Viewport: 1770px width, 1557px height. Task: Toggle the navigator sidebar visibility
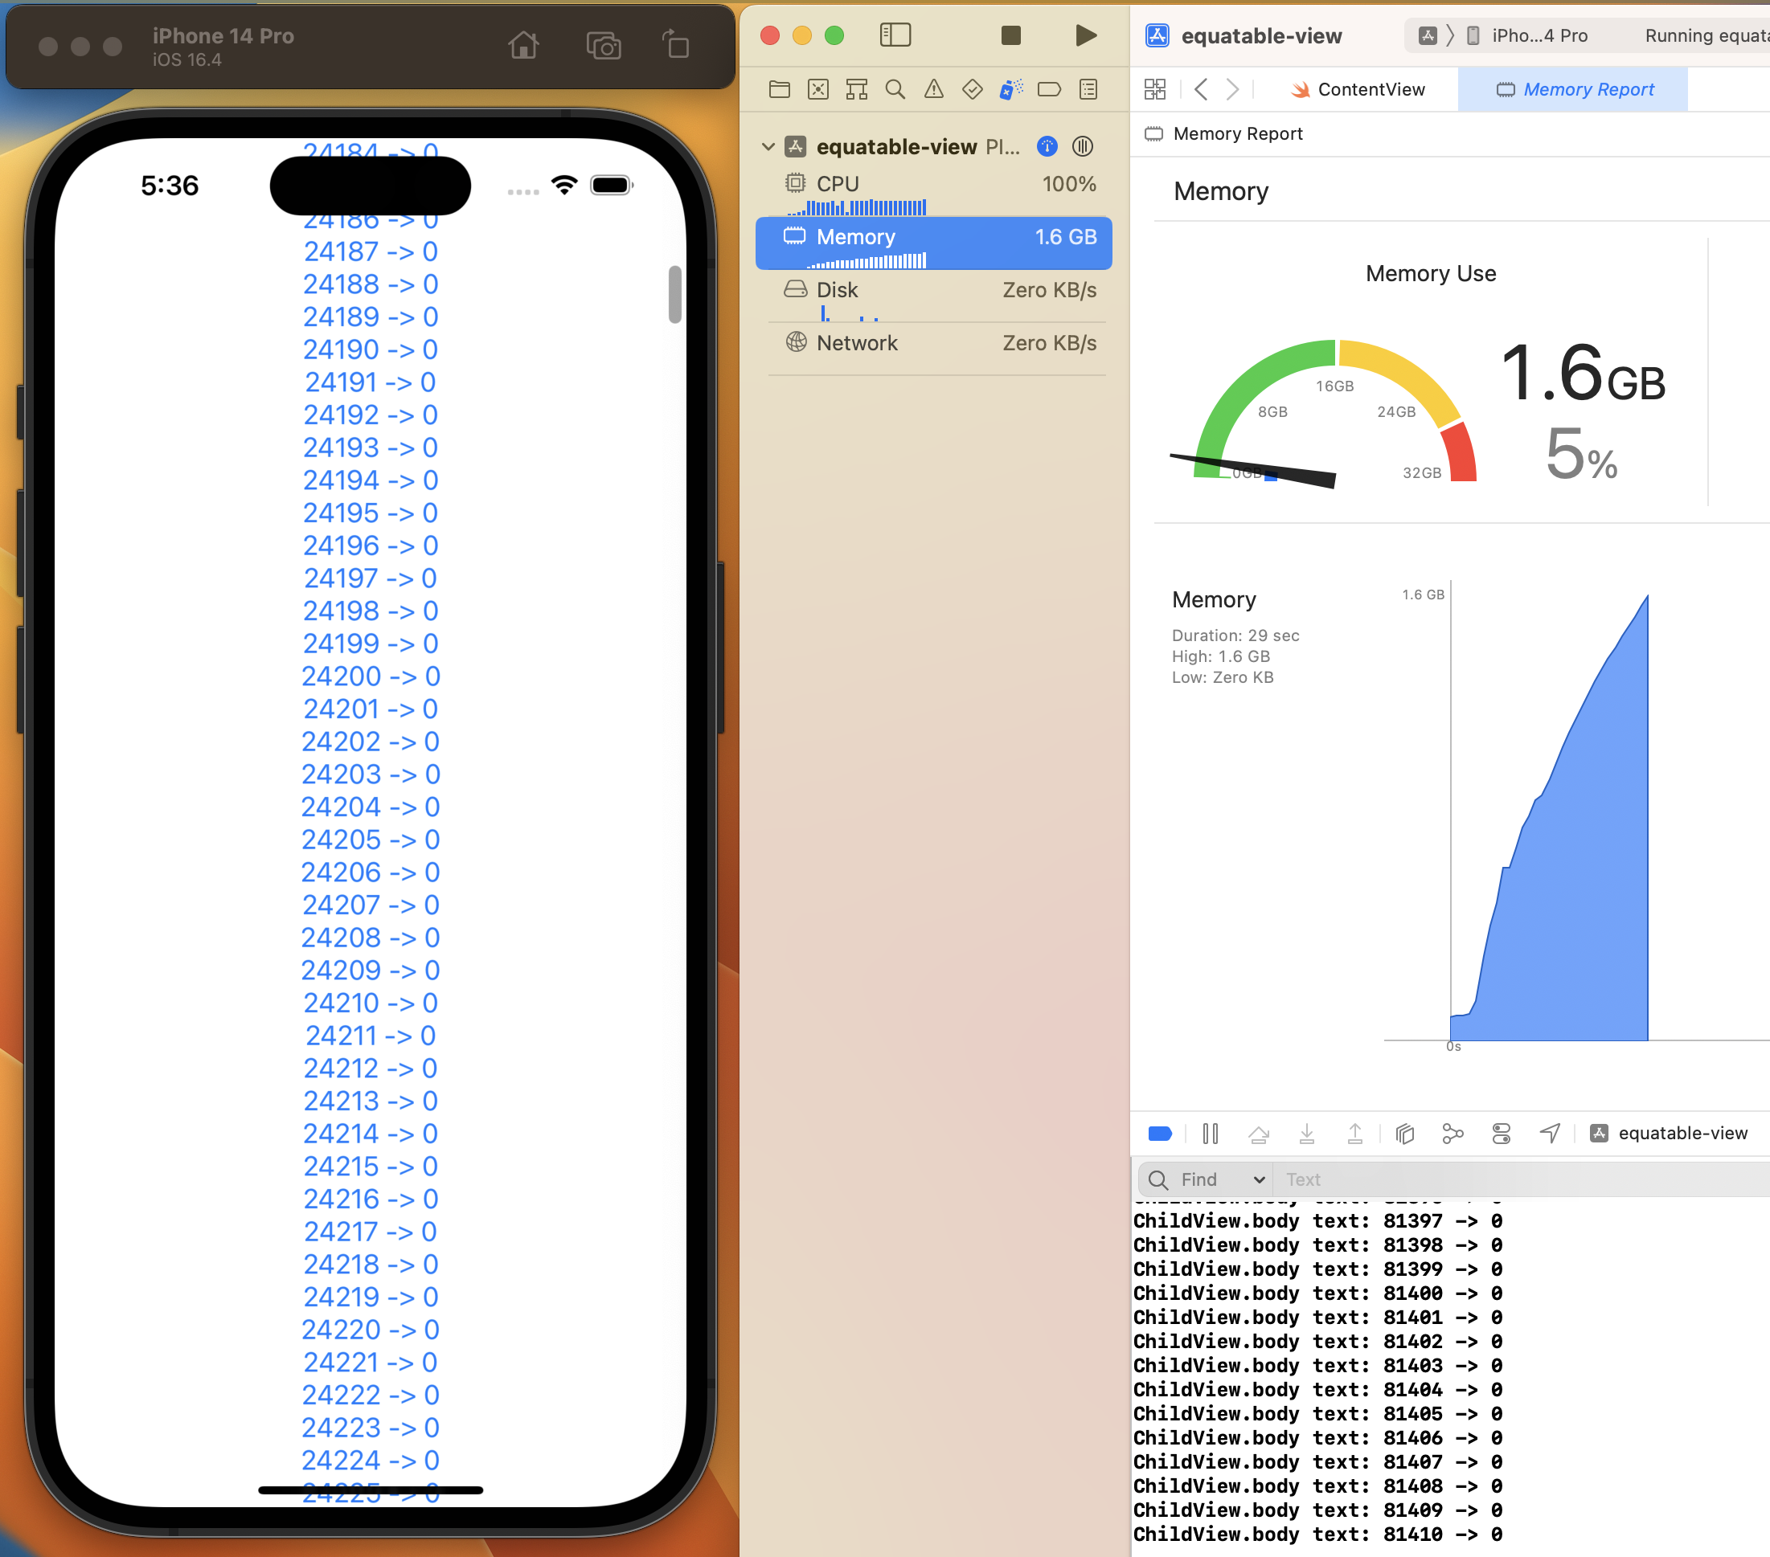[895, 35]
